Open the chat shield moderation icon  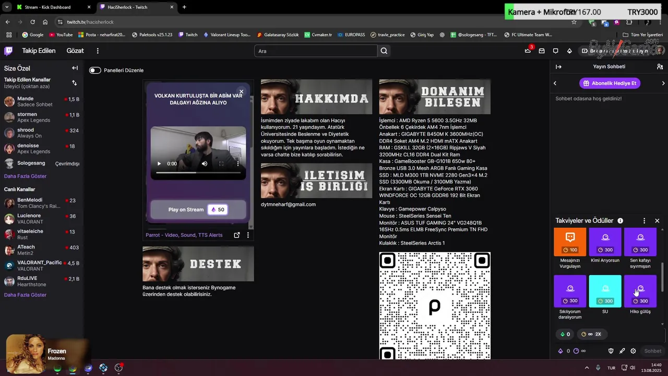point(611,351)
